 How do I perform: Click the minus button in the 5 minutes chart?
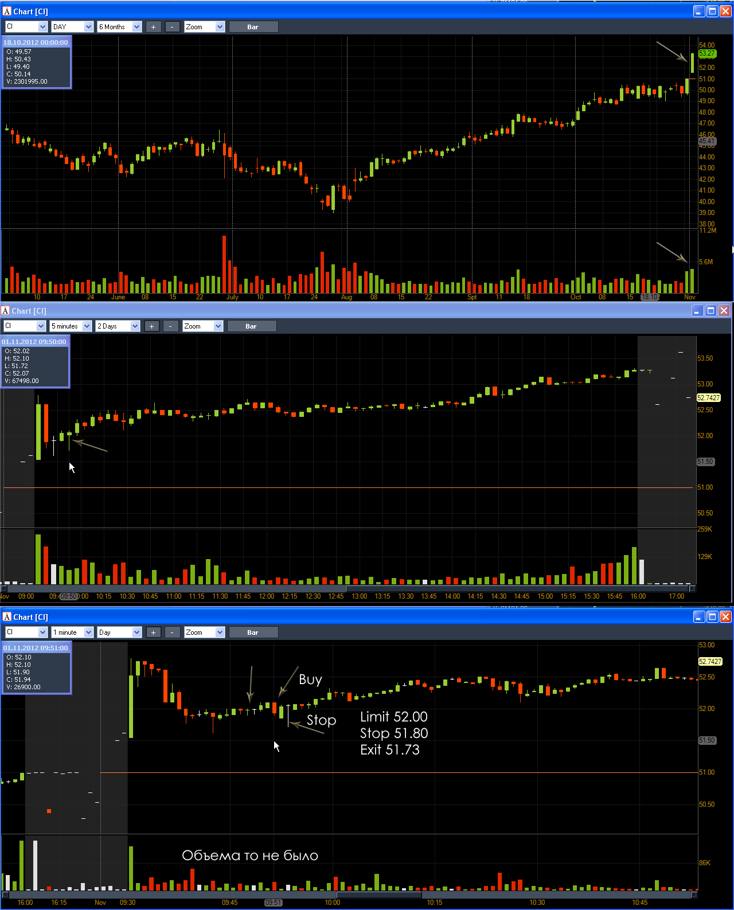170,326
